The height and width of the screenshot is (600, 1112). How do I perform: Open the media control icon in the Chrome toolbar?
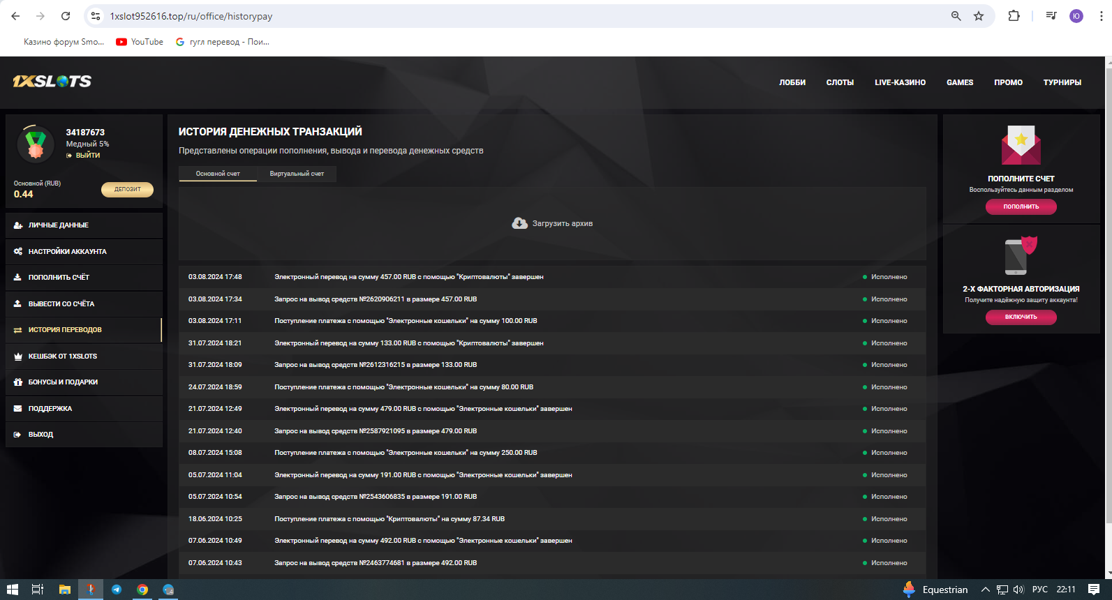tap(1051, 16)
